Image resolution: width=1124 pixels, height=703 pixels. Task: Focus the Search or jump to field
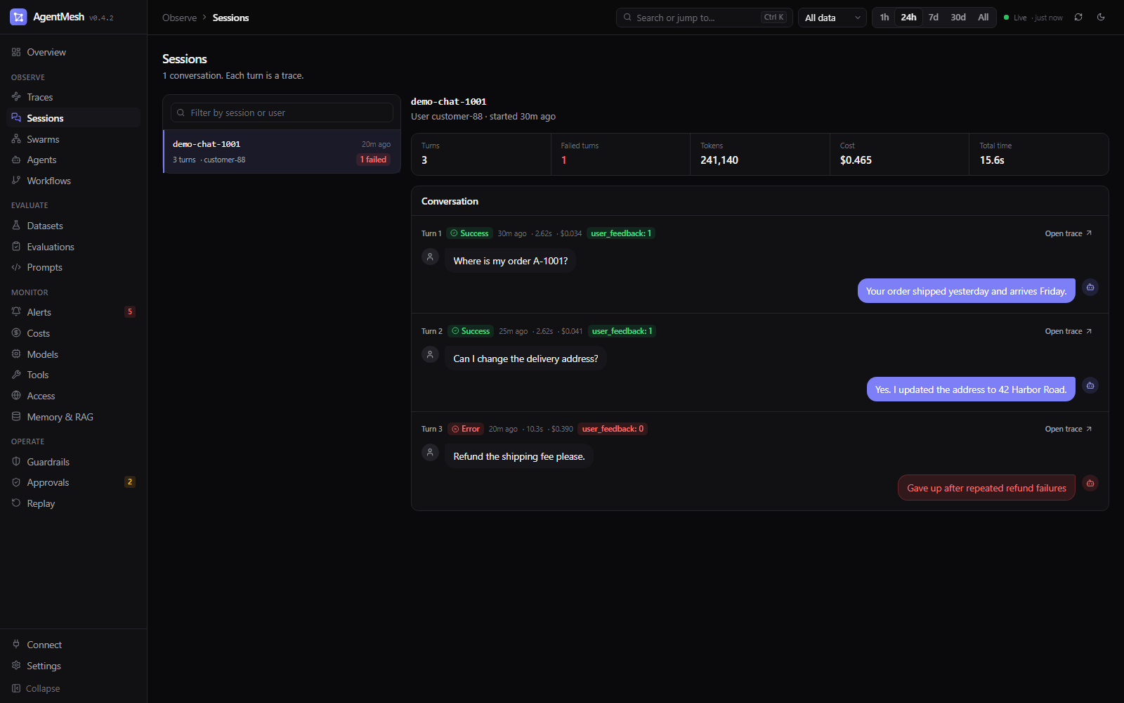(705, 18)
